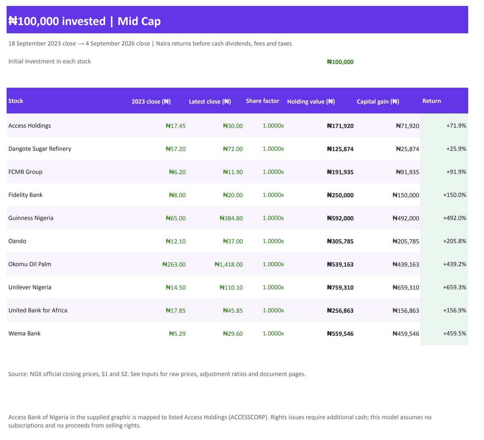Click the 'Holding value (₦)' column header

[311, 101]
